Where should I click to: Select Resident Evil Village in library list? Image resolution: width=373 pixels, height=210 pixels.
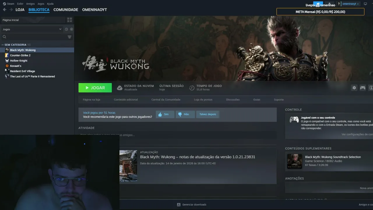click(x=37, y=71)
